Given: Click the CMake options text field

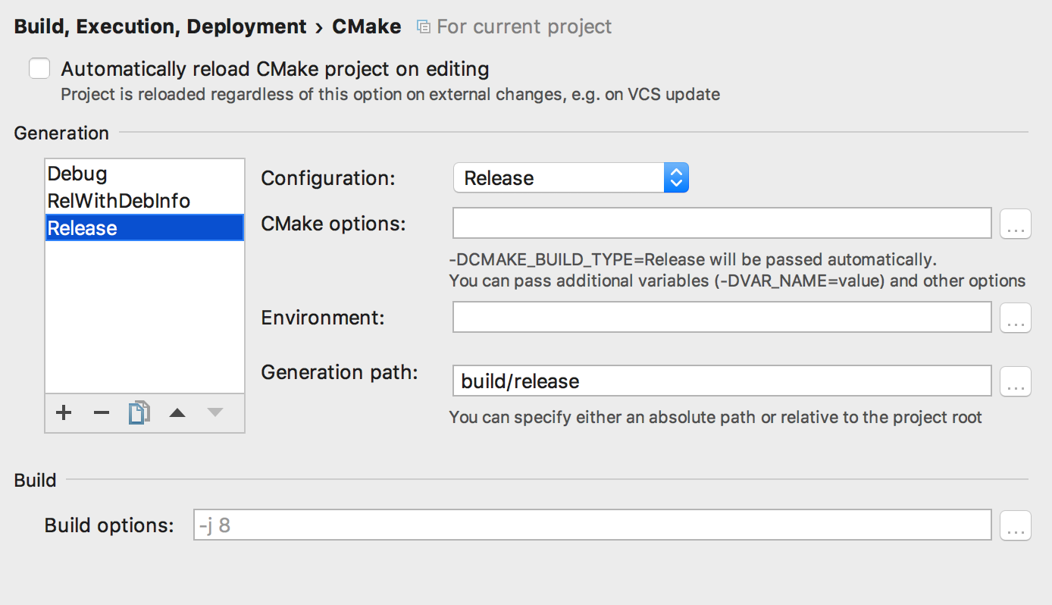Looking at the screenshot, I should point(722,224).
